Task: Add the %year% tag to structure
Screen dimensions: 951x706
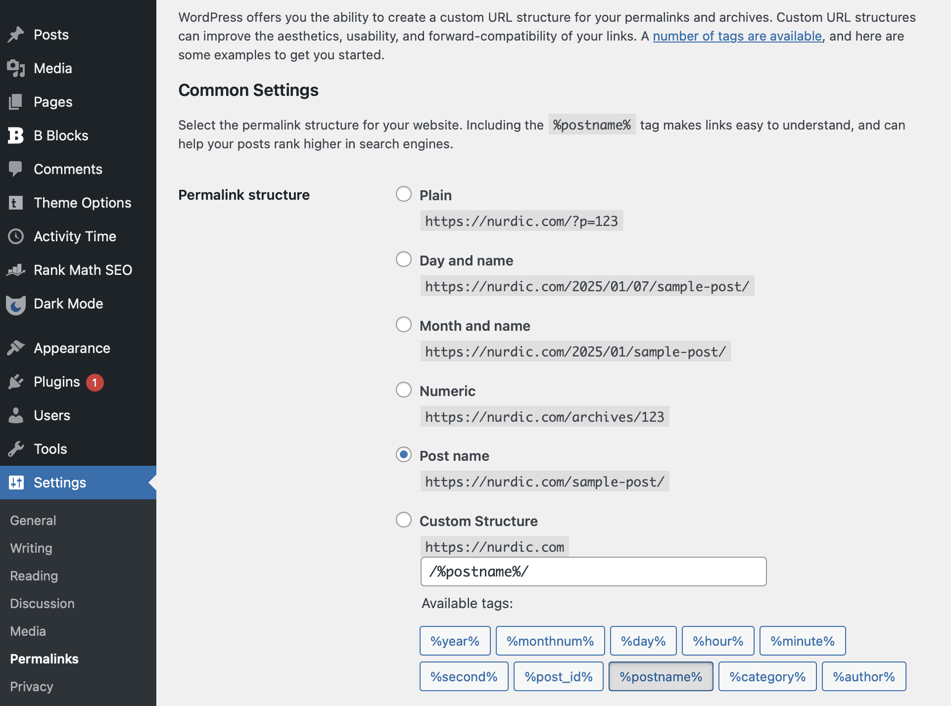Action: 455,641
